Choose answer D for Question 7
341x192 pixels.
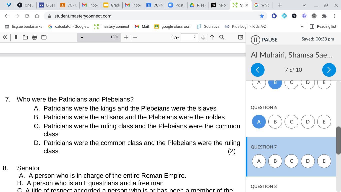click(308, 161)
